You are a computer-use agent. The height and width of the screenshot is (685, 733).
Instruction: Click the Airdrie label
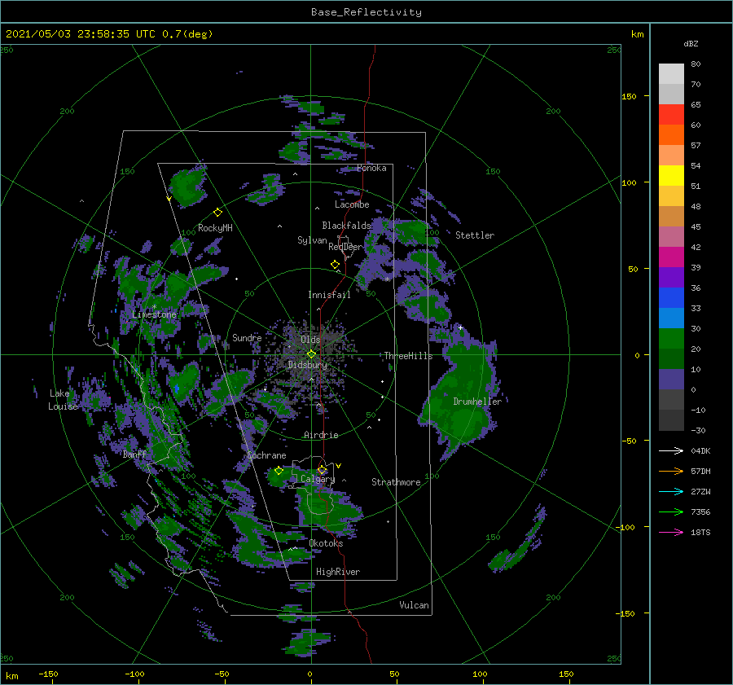coord(321,435)
